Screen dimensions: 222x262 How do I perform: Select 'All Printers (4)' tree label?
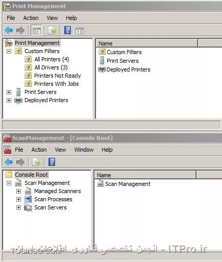[52, 59]
